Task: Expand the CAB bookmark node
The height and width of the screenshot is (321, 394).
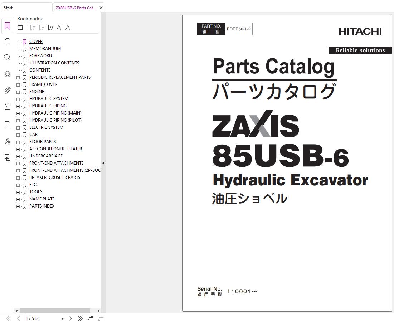Action: point(18,135)
